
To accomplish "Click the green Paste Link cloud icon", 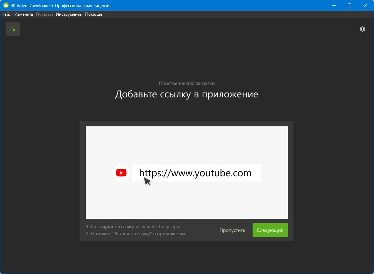I will click(13, 29).
